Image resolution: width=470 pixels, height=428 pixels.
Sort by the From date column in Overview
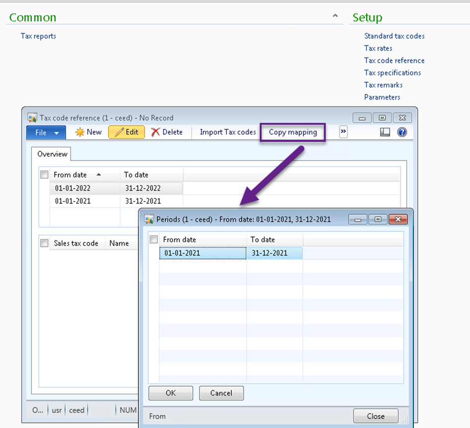(x=85, y=175)
